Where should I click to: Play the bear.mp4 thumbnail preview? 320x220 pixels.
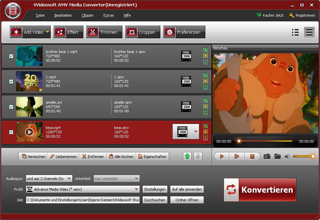[29, 132]
